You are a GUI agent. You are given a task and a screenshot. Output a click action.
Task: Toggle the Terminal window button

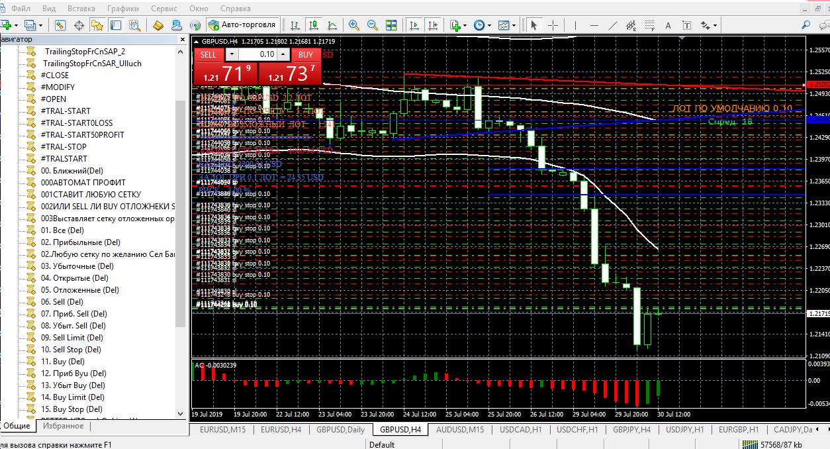click(116, 25)
